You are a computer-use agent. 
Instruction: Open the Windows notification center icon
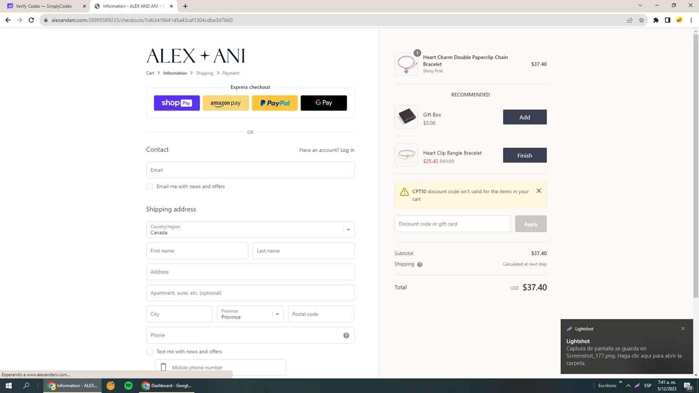(688, 386)
